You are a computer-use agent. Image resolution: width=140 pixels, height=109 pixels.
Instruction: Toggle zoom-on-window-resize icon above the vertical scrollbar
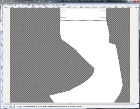[138, 7]
